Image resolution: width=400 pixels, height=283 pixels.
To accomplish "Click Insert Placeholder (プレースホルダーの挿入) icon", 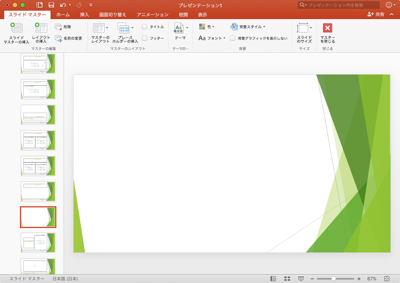I will (123, 28).
